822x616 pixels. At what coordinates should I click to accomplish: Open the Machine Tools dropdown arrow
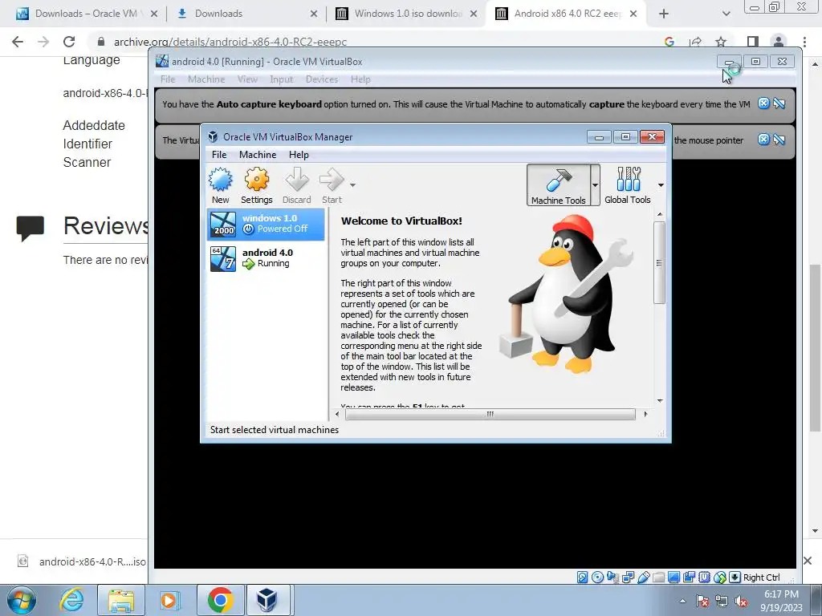coord(595,185)
